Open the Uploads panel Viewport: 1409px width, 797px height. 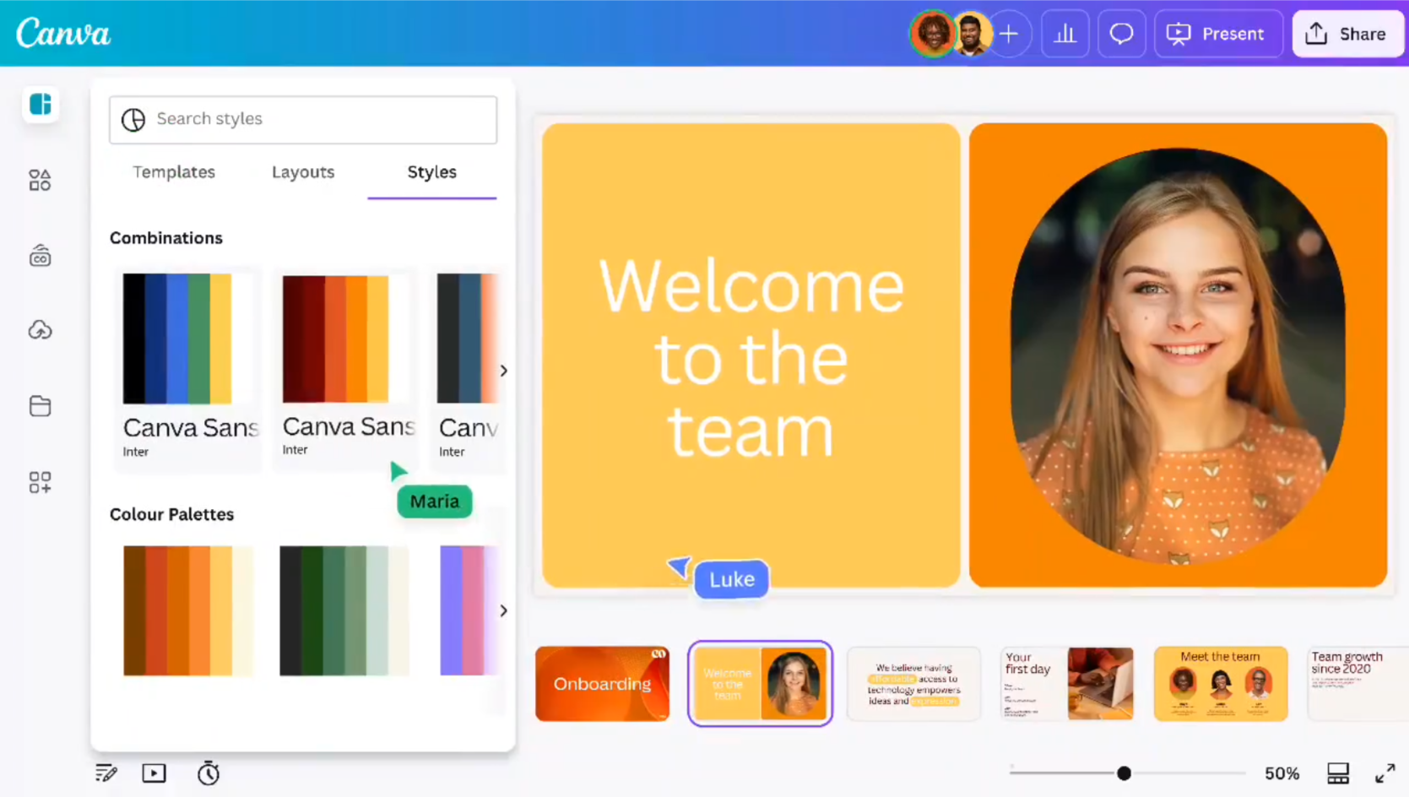coord(40,329)
